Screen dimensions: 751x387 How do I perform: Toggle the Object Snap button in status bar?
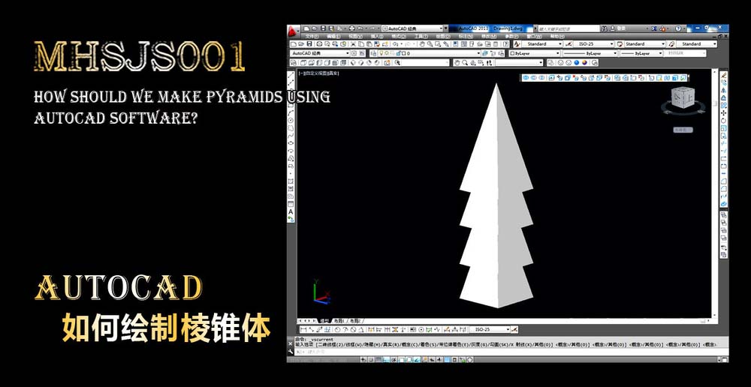click(x=401, y=360)
